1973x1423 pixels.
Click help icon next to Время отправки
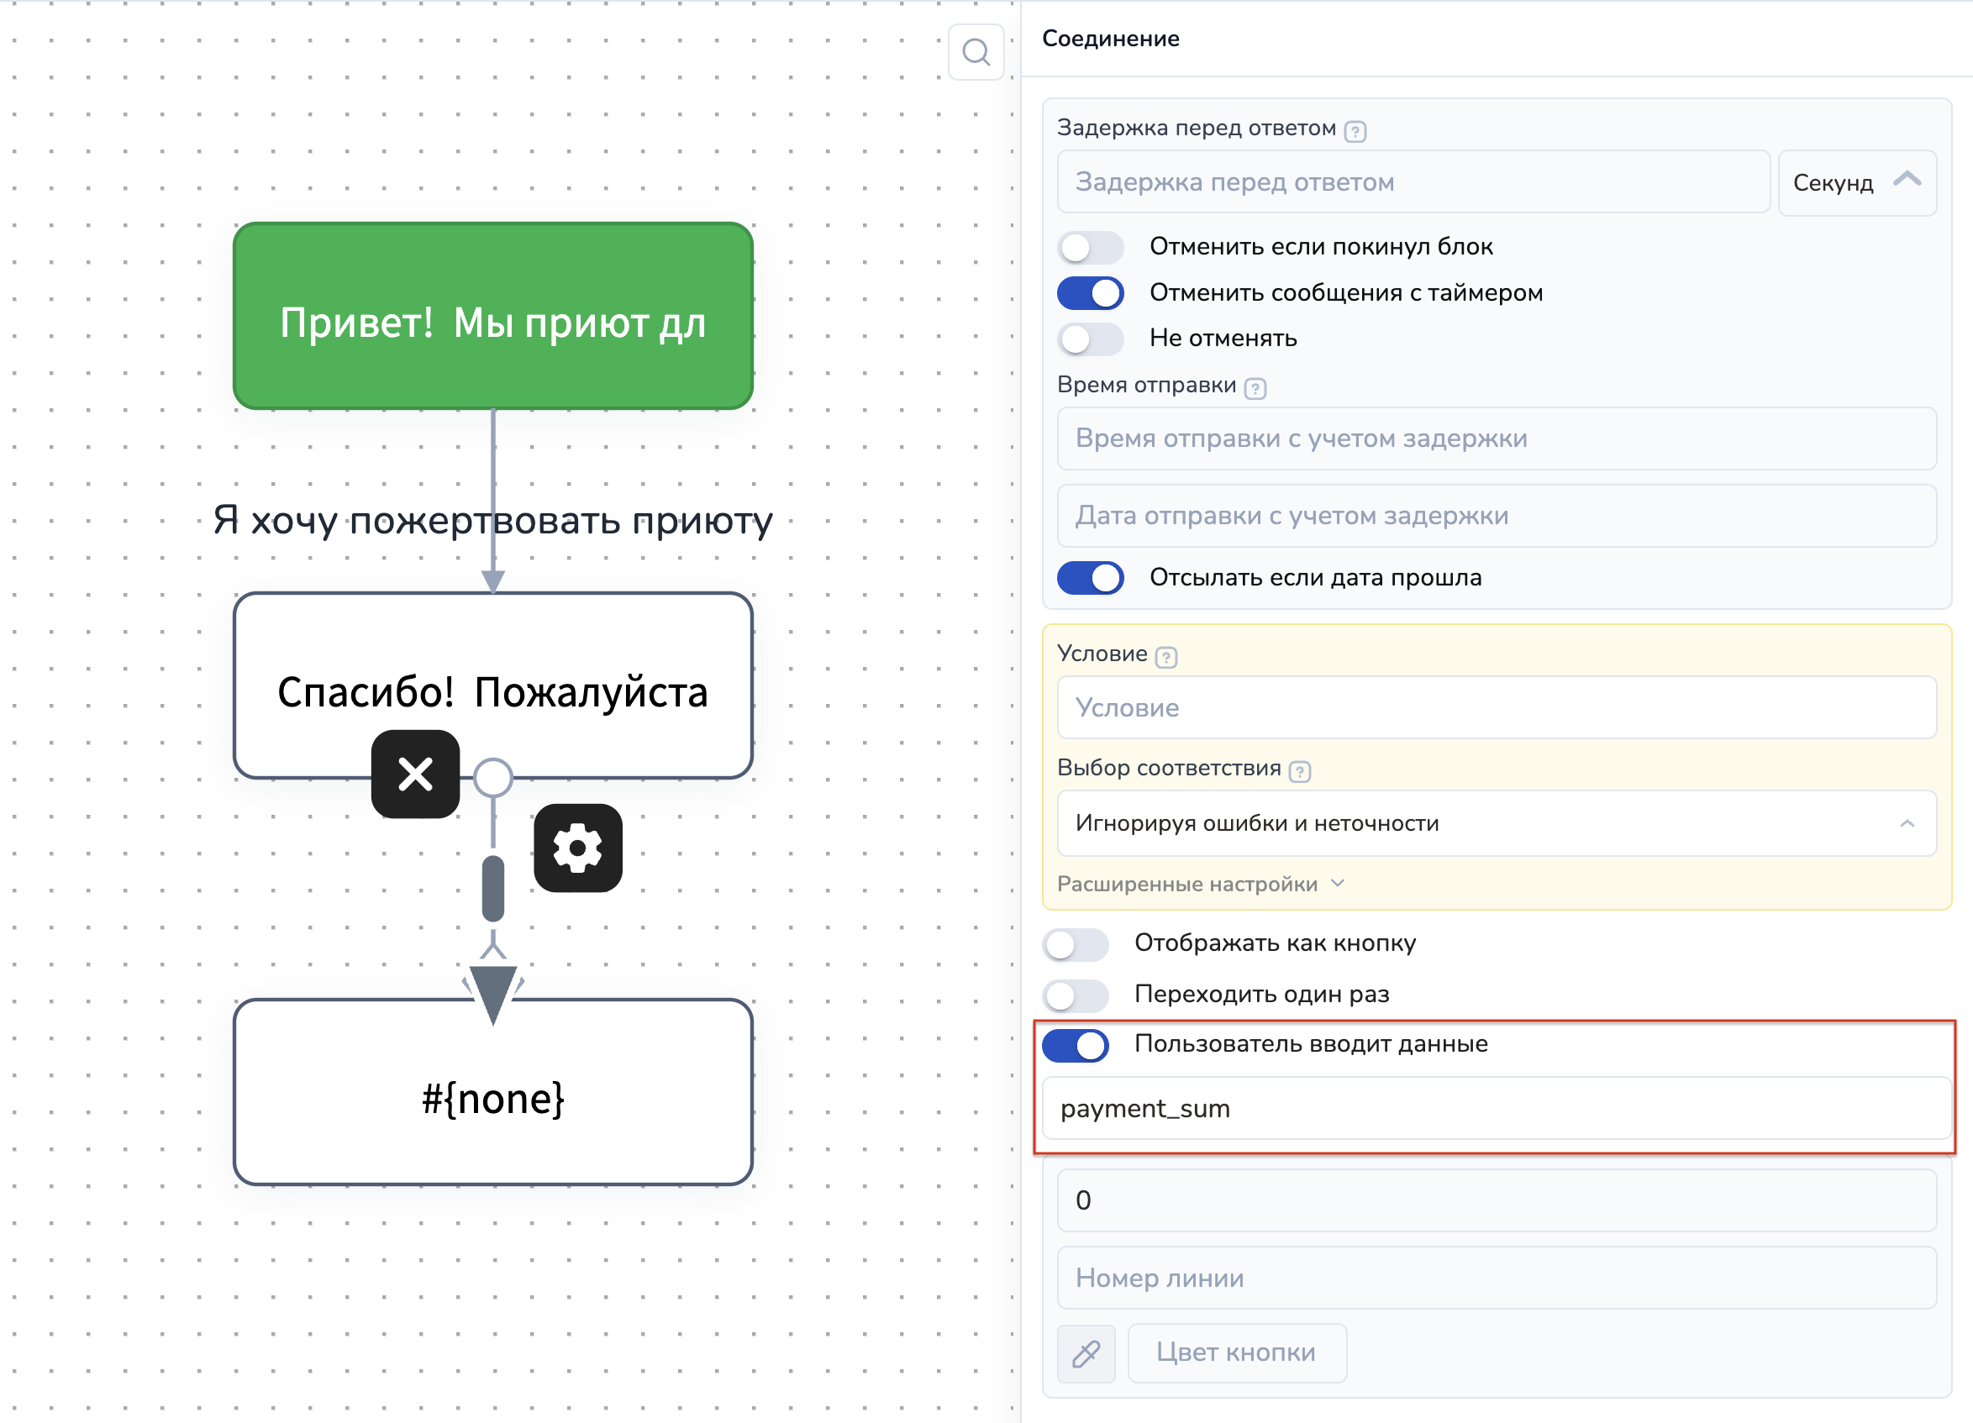1255,388
